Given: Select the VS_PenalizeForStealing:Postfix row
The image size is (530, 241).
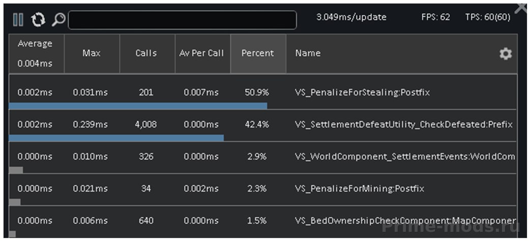Looking at the screenshot, I should pyautogui.click(x=262, y=92).
